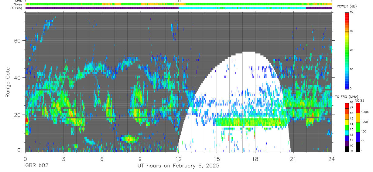Viewport: 373px width, 172px height.
Task: Select the 14 MHz label on TX FRQ legend
Action: [351, 124]
